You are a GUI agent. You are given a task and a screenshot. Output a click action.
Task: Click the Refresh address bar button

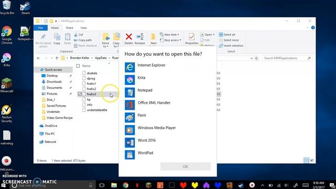(x=256, y=58)
